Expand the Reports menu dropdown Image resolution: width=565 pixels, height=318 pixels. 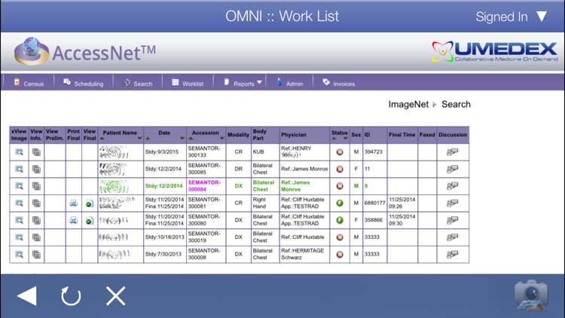[259, 83]
